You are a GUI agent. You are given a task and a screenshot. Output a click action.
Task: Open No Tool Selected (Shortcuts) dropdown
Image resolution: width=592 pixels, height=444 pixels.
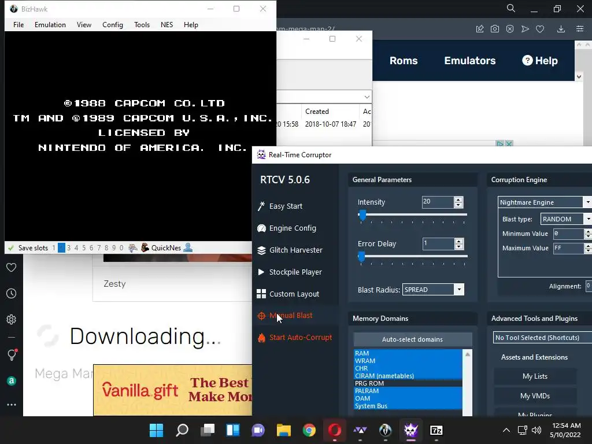(x=542, y=338)
